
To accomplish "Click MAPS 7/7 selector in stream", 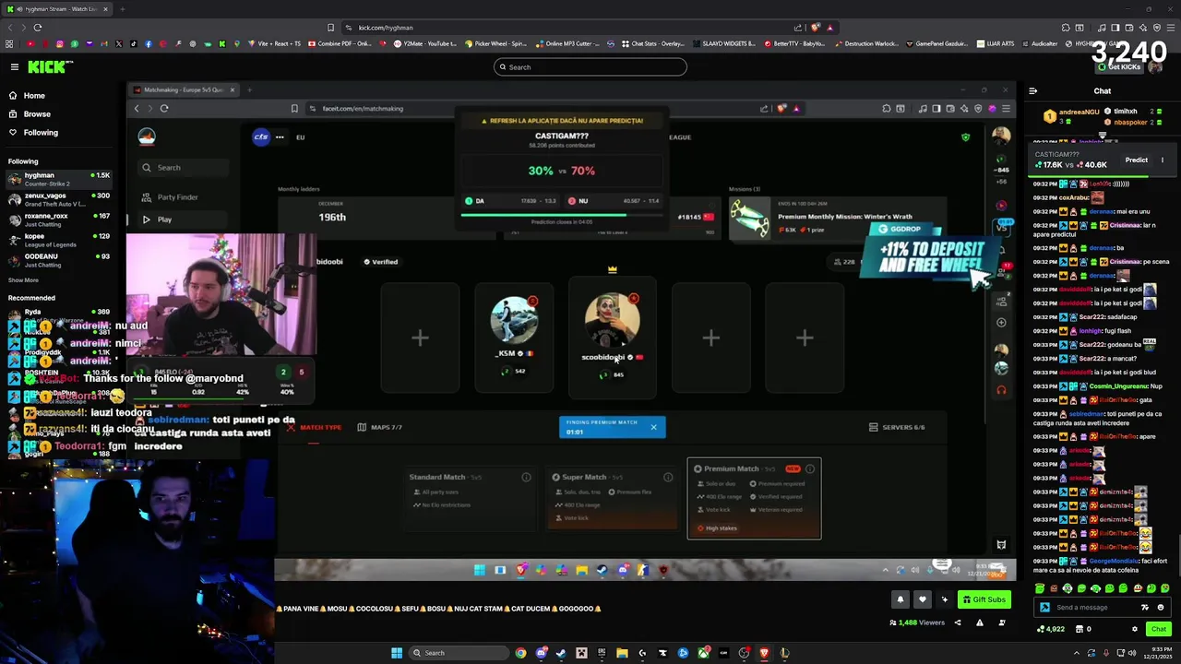I will pos(380,427).
